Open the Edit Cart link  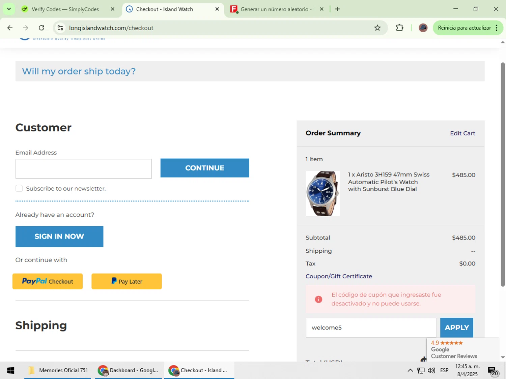tap(462, 133)
